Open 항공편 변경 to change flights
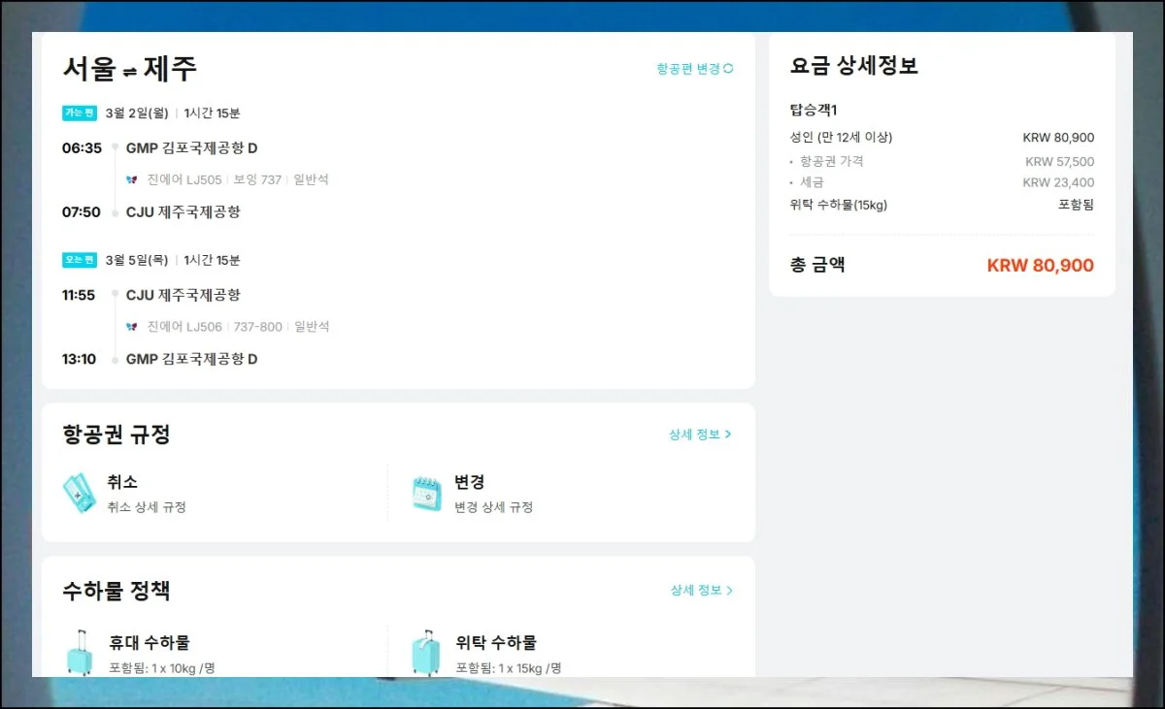Viewport: 1165px width, 709px height. pyautogui.click(x=688, y=69)
